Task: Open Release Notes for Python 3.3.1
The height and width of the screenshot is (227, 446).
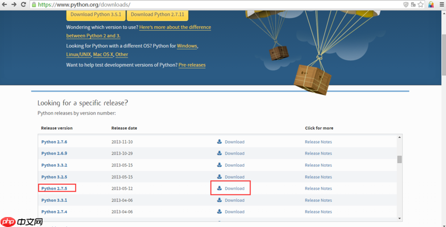Action: click(318, 200)
